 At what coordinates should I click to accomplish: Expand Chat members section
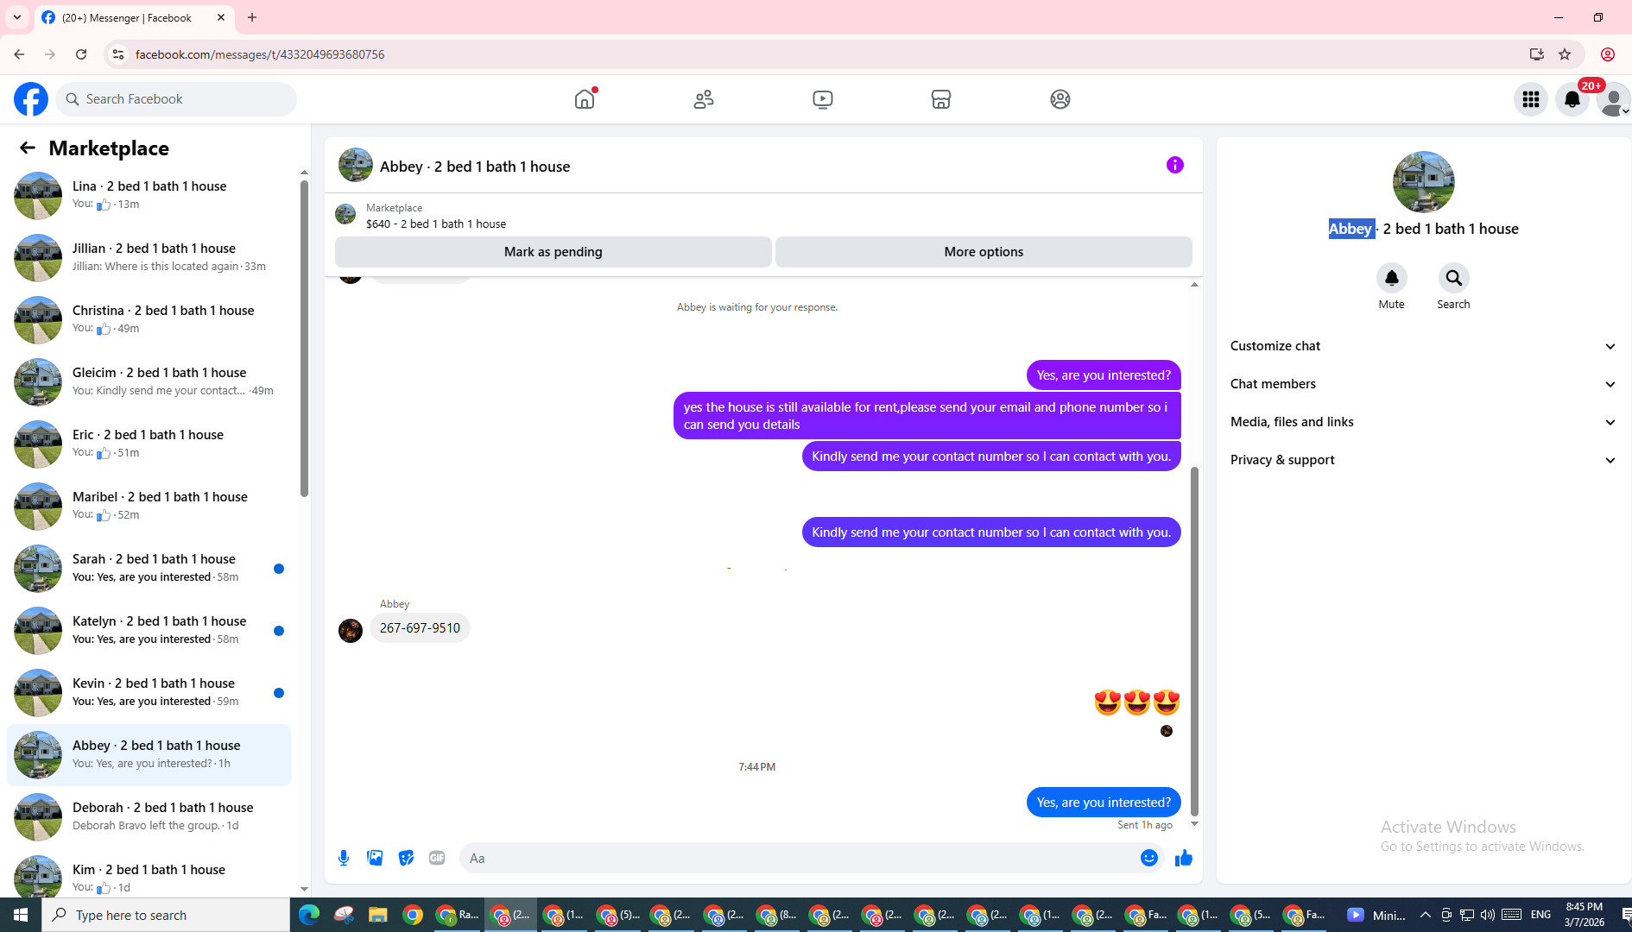point(1423,384)
